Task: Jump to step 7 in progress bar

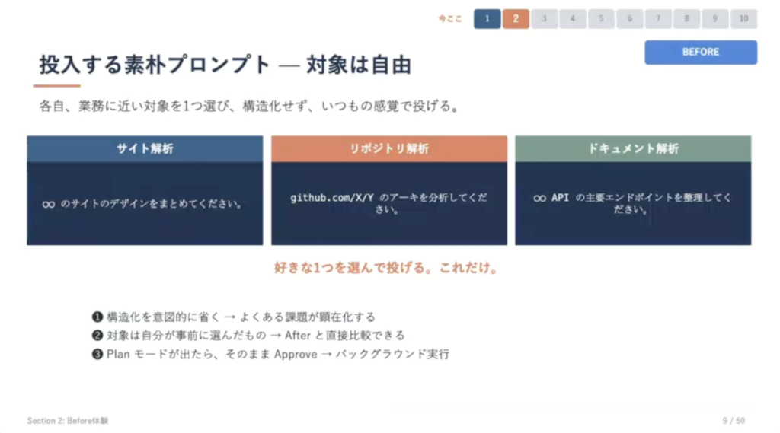Action: (x=658, y=19)
